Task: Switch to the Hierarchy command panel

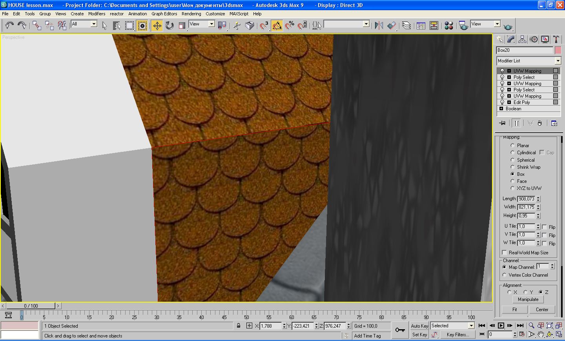Action: 522,39
